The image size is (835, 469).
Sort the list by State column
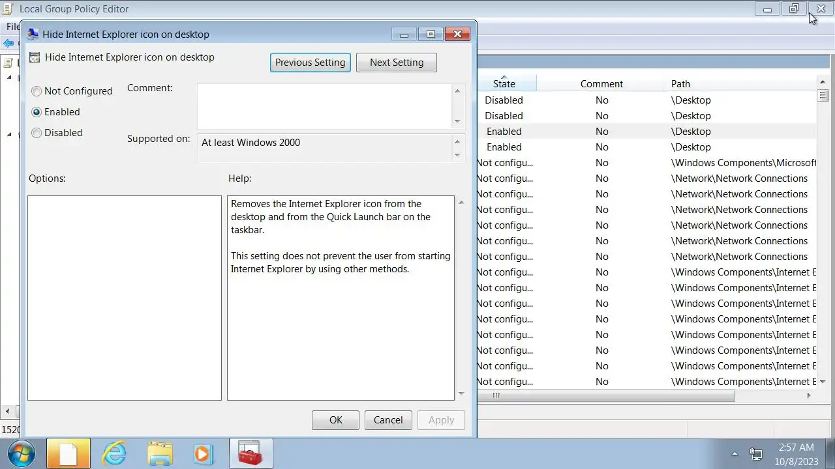504,83
